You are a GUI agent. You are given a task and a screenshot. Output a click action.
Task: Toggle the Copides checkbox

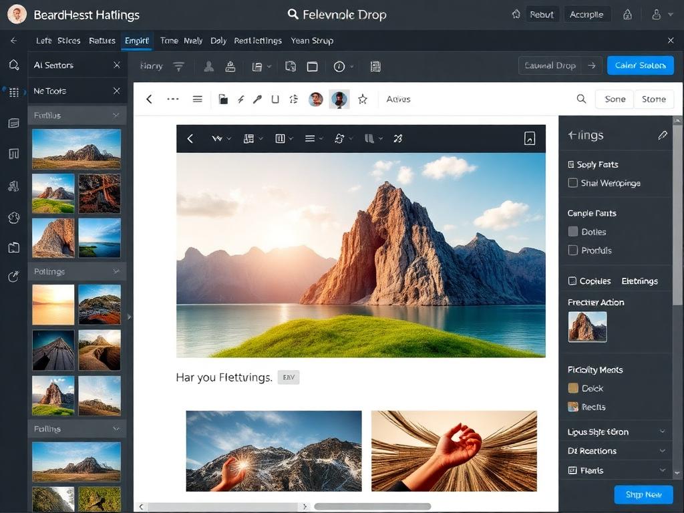pos(572,281)
